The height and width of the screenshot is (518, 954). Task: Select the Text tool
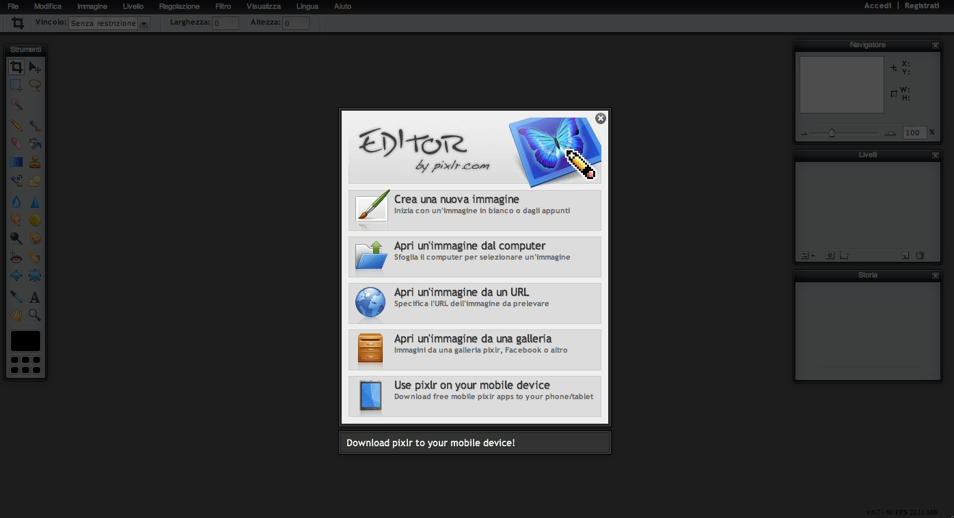point(35,297)
